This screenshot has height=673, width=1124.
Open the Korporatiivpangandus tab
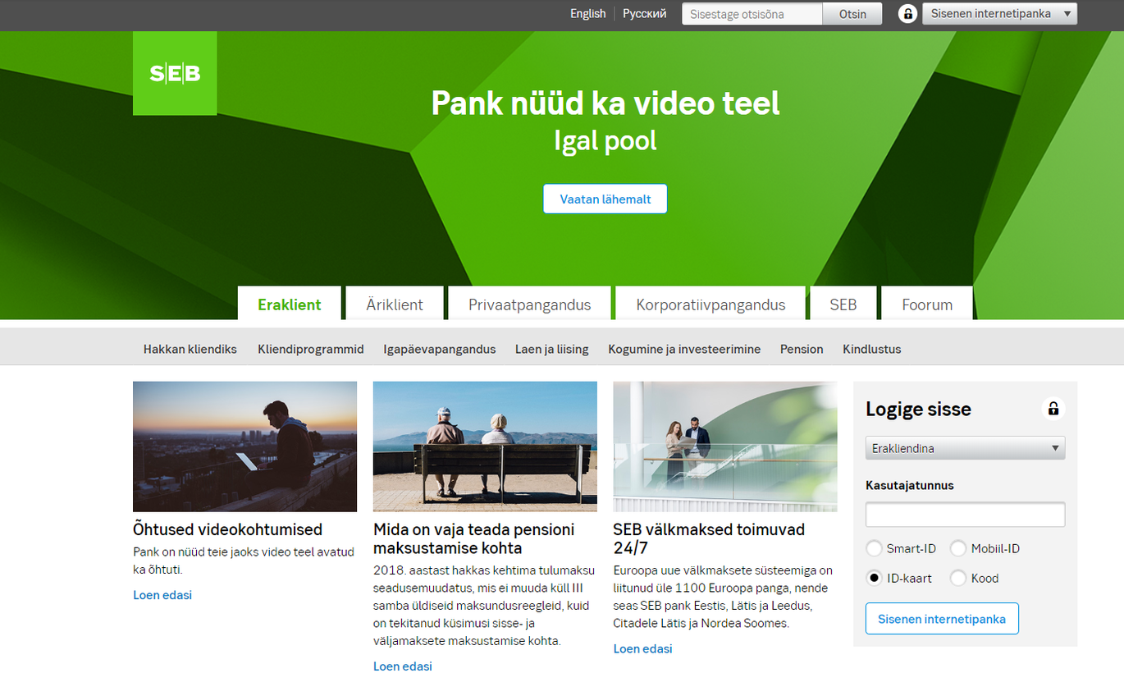(710, 304)
